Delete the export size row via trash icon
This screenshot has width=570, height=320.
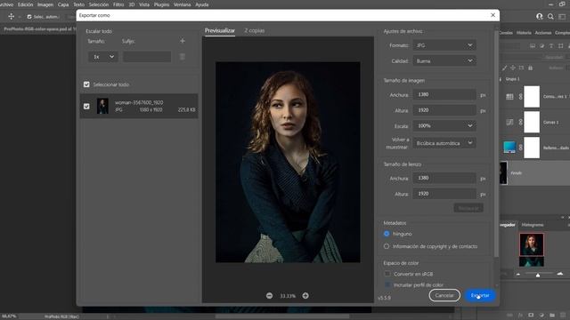point(183,57)
